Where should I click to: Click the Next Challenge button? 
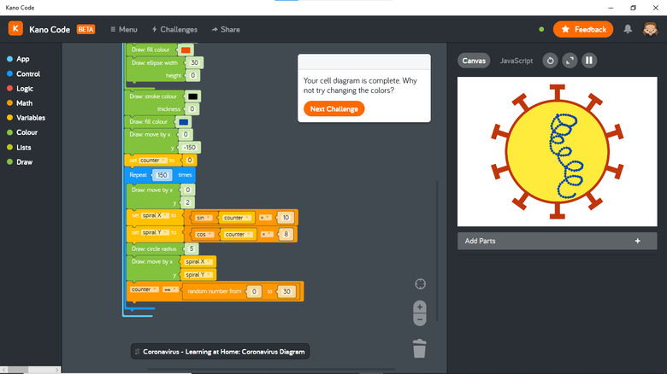coord(333,108)
